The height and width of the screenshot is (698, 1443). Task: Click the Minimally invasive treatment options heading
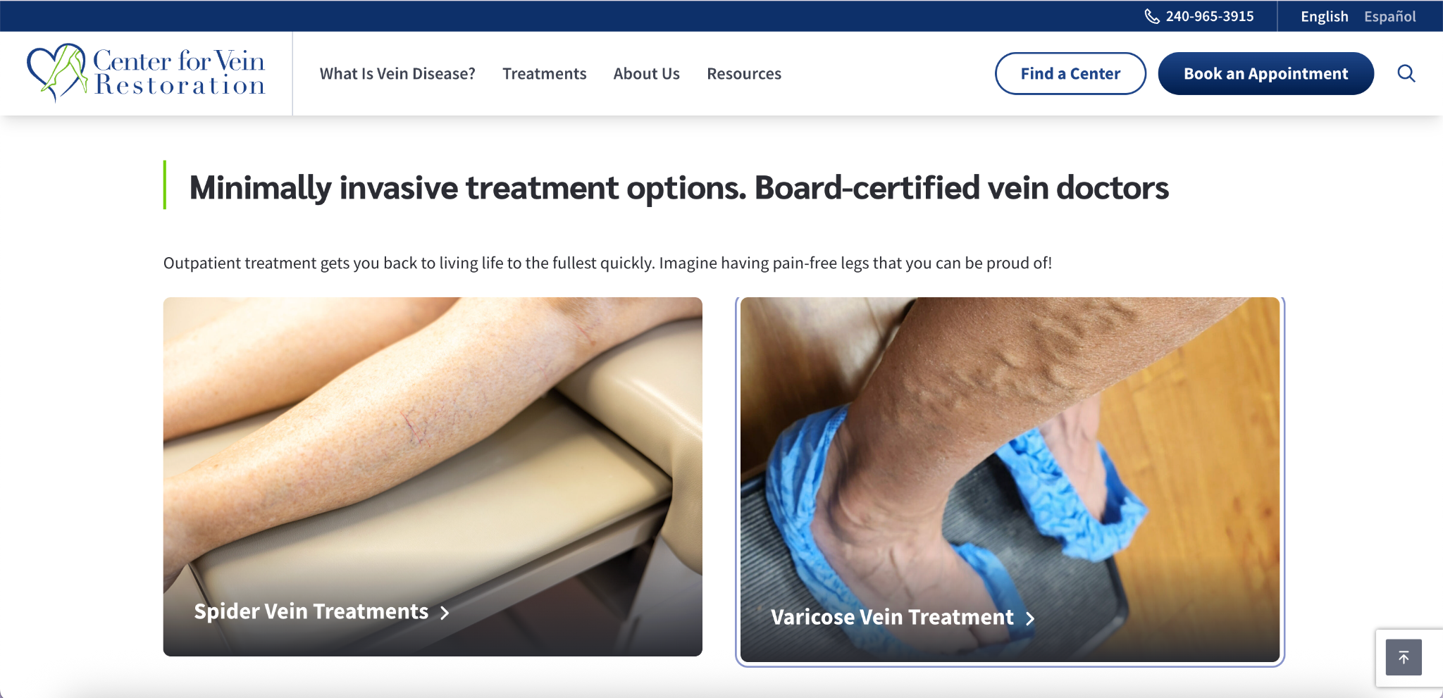[679, 188]
